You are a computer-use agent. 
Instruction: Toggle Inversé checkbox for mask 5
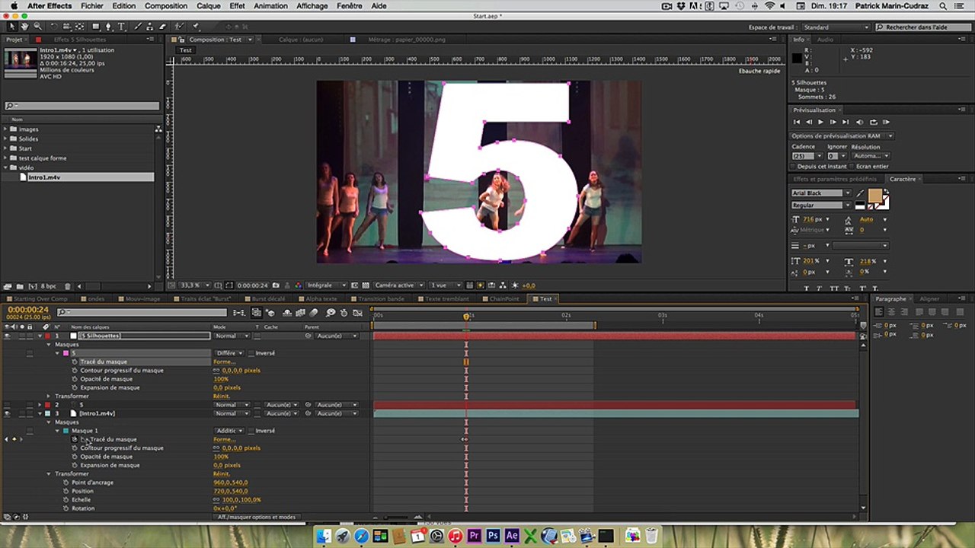click(251, 353)
